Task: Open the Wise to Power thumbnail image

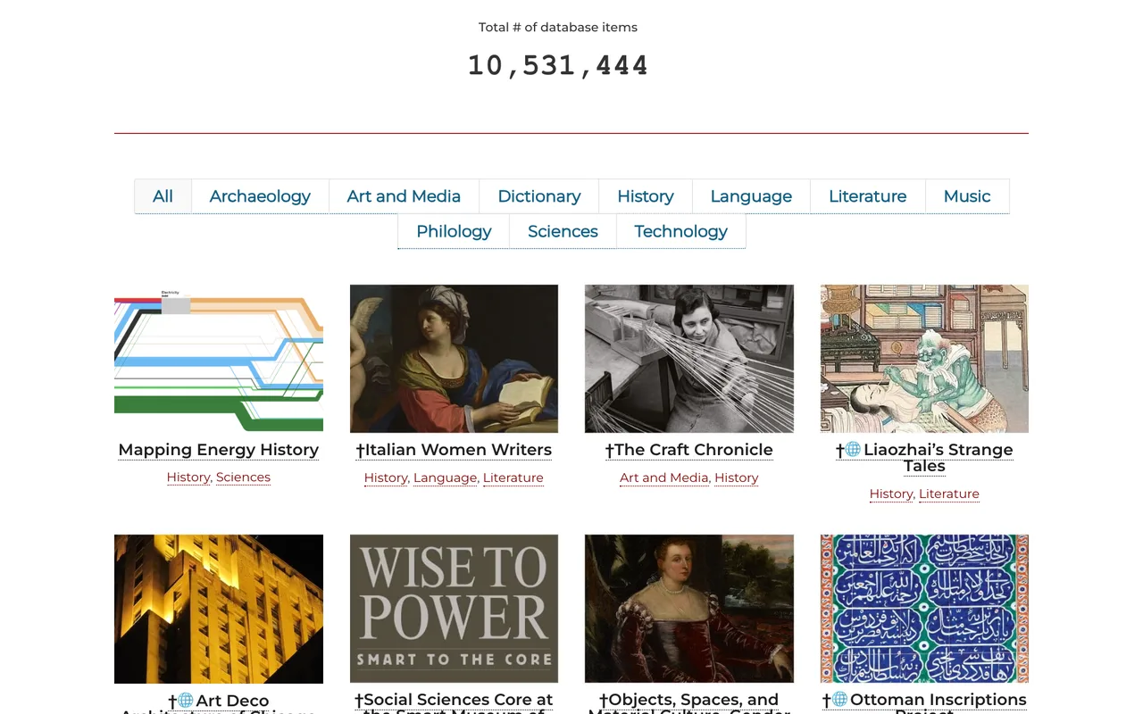Action: click(x=454, y=609)
